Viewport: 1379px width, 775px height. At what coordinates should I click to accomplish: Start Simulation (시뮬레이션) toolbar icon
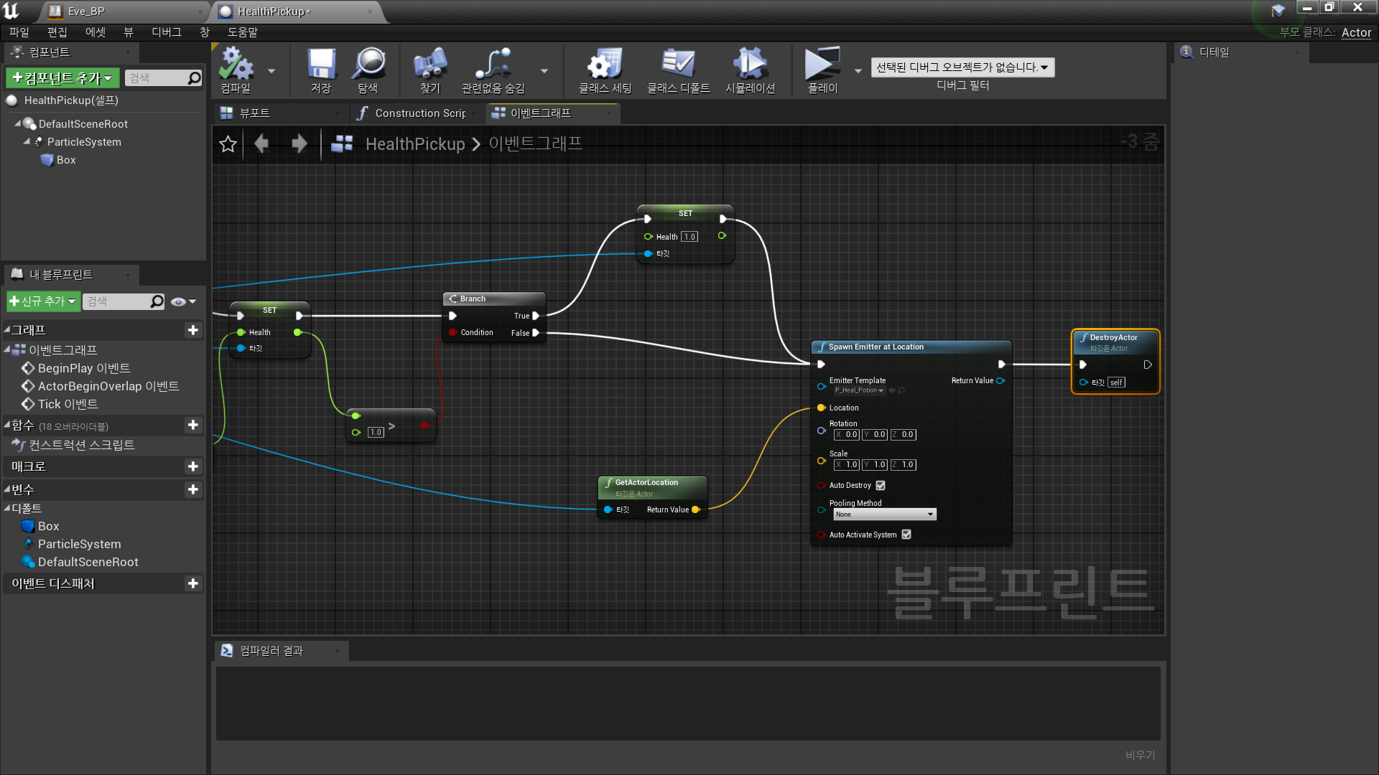click(750, 65)
